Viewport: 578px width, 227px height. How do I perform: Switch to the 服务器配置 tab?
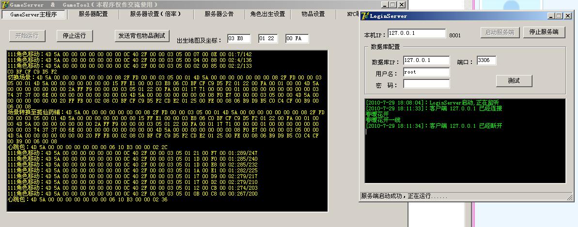click(x=94, y=14)
